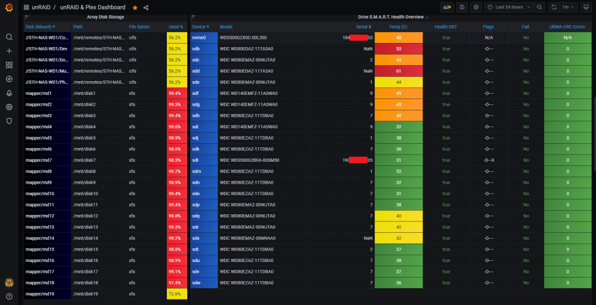Select the /mnt/disk7 path cell
596x305 pixels.
pyautogui.click(x=99, y=161)
